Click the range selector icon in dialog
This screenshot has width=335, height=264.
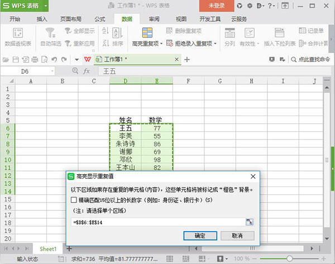[x=249, y=222]
